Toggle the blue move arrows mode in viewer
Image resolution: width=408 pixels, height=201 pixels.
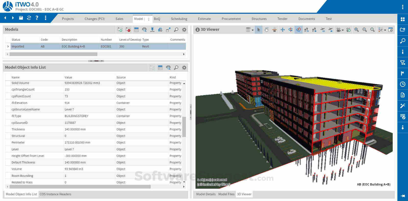point(283,30)
